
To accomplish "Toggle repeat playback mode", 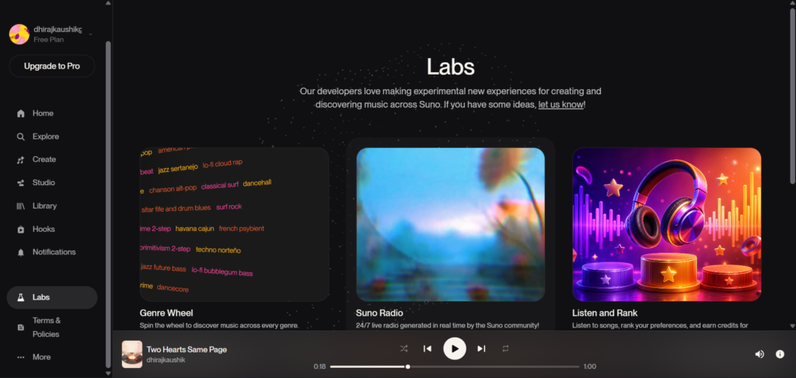I will coord(505,348).
